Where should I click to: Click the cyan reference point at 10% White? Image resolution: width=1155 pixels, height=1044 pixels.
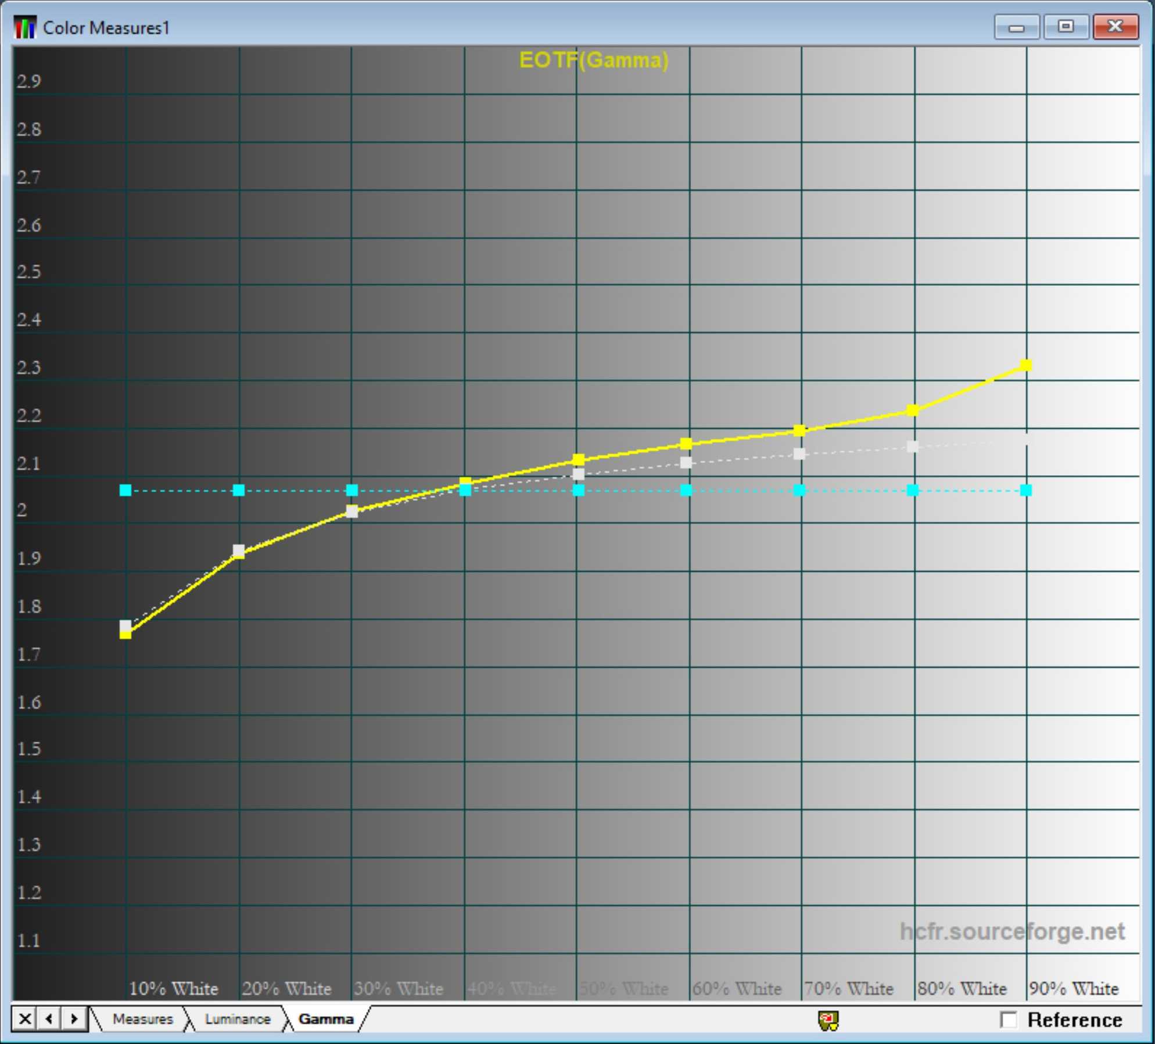click(125, 490)
